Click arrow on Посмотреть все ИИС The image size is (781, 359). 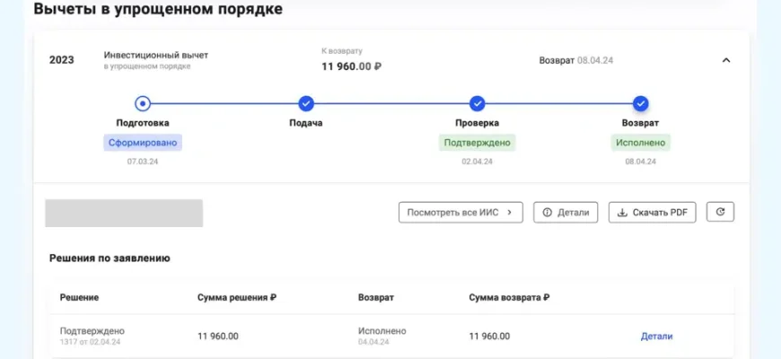(x=510, y=213)
